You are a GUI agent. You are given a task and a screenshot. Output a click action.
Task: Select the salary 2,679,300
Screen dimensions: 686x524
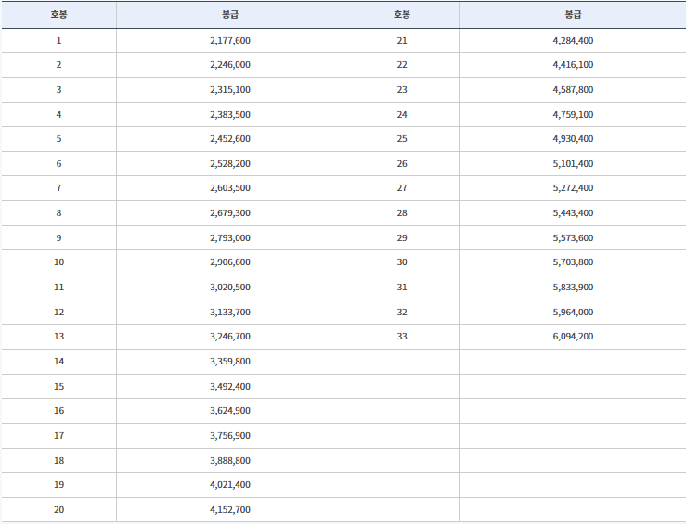coord(230,212)
